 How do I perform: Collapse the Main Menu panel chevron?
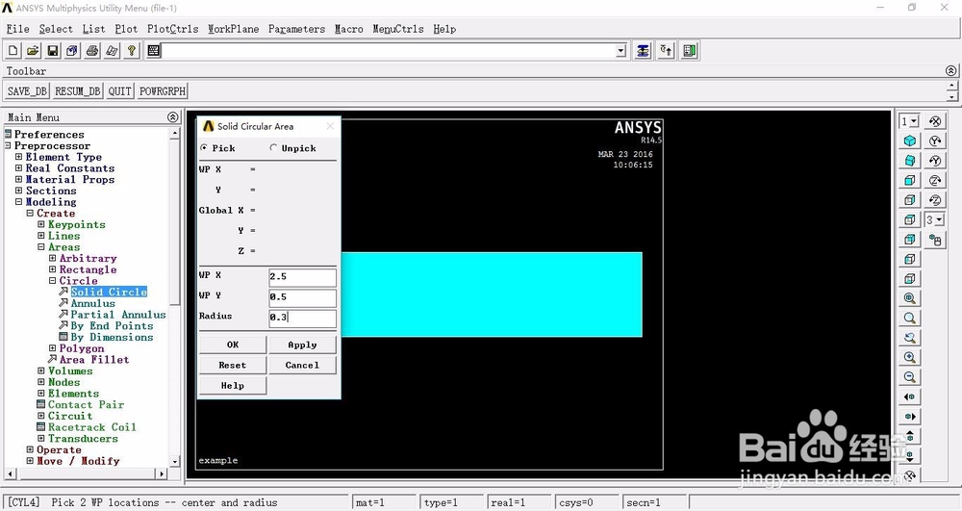[172, 117]
